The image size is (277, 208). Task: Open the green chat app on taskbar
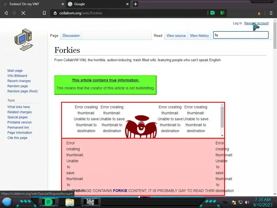48,202
